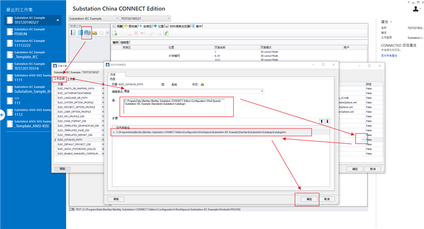
Task: Open recent workset 1112
Action: tap(28, 112)
